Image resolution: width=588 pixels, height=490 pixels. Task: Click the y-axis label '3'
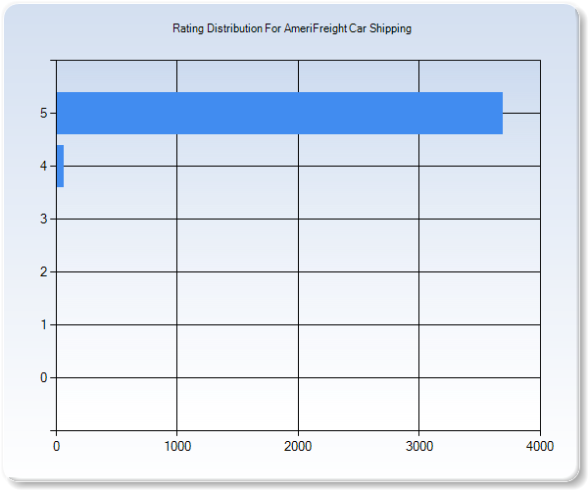[x=44, y=219]
